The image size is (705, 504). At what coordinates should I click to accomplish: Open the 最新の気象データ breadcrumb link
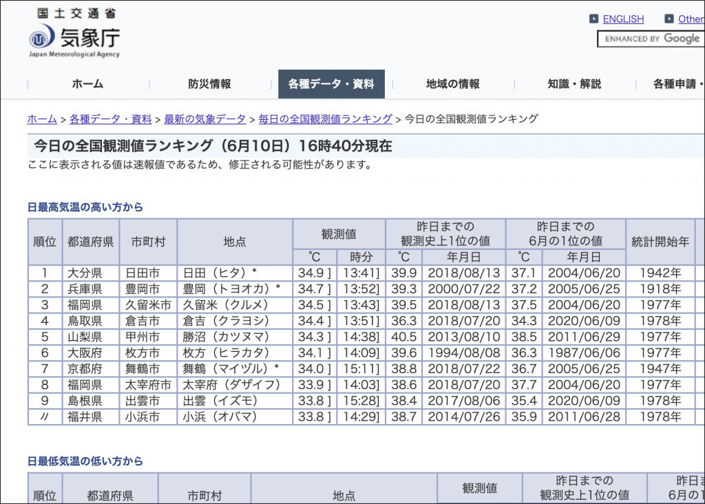coord(204,119)
